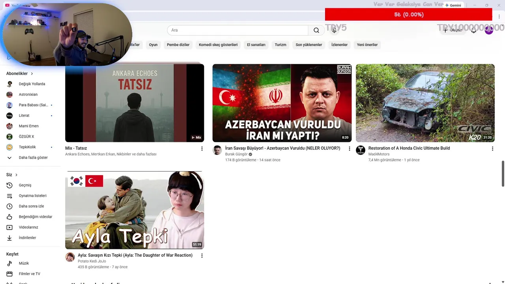Open Beğendiğim videolar thumbs-up icon

[x=9, y=217]
